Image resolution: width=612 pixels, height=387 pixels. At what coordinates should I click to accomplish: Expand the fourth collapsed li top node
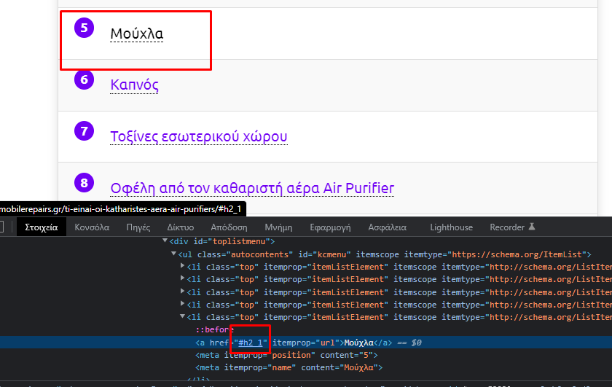click(x=182, y=304)
